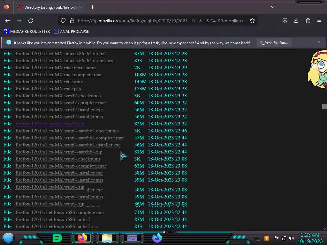The height and width of the screenshot is (245, 327).
Task: Open network status in system tray
Action: (x=284, y=238)
